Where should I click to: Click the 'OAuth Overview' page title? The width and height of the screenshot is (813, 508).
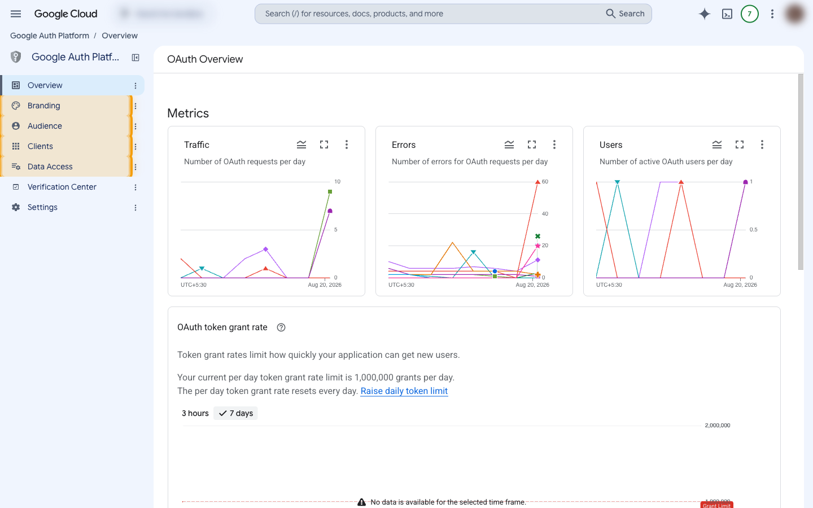pos(205,59)
